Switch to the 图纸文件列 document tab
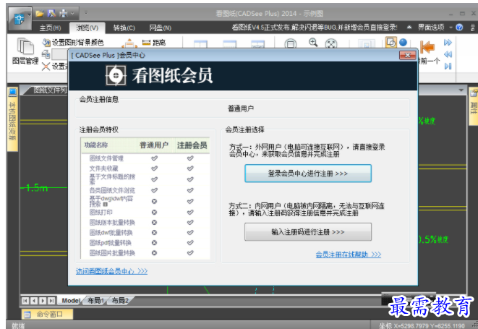Image resolution: width=478 pixels, height=329 pixels. (x=48, y=90)
